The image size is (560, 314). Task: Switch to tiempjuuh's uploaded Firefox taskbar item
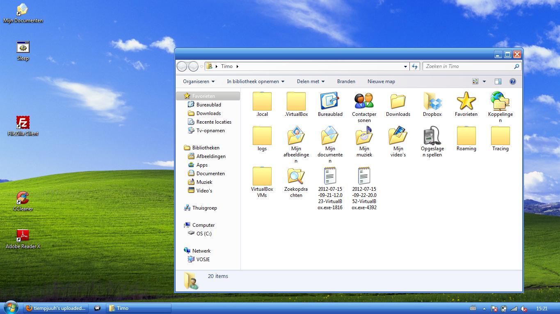click(56, 308)
